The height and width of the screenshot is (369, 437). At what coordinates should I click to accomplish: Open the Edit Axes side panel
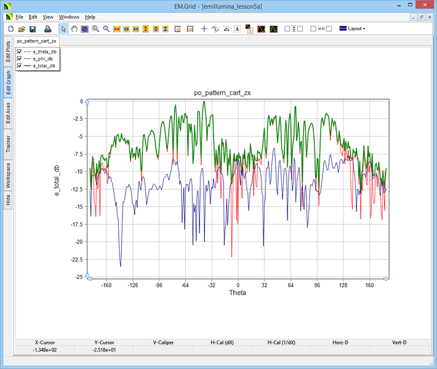coord(8,113)
